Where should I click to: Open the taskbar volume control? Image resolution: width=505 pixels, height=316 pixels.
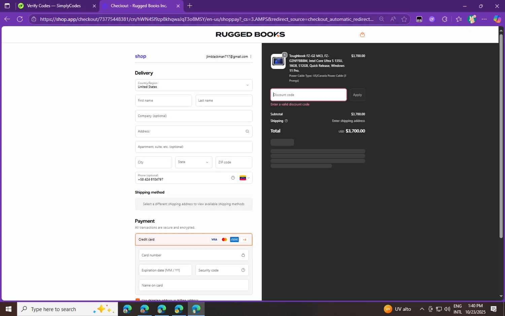click(x=447, y=309)
